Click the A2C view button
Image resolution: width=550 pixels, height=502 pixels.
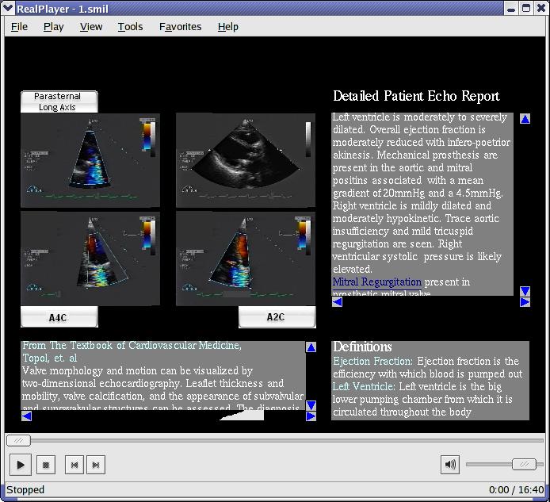point(277,317)
